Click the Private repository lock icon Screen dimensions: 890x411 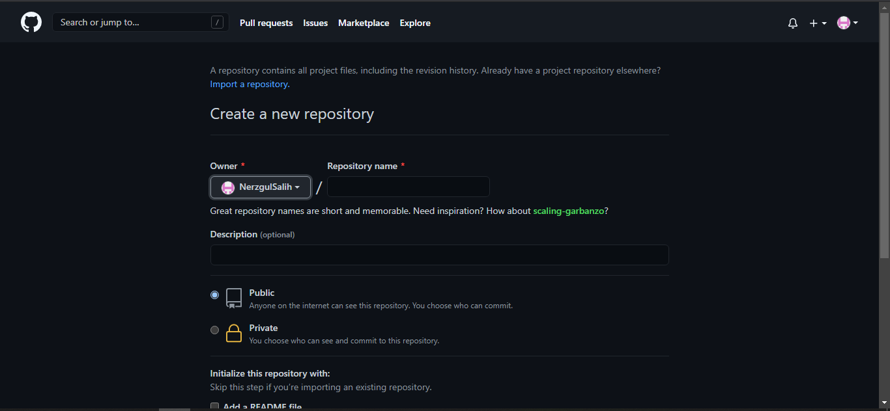[x=234, y=333]
